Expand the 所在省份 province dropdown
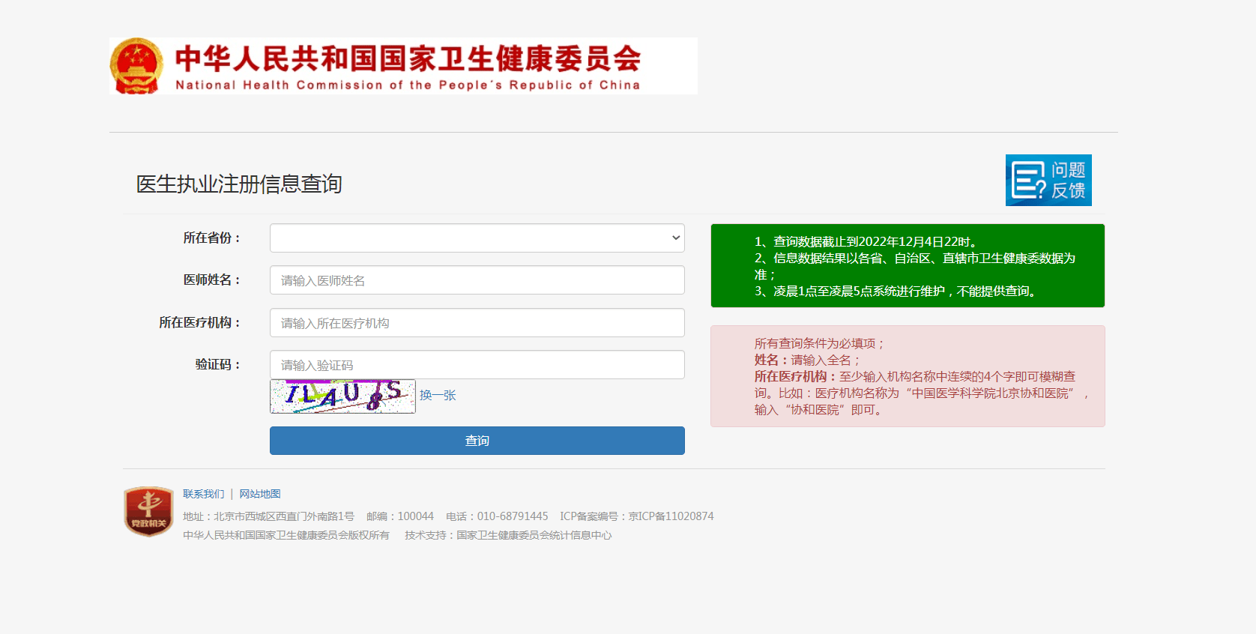 pyautogui.click(x=477, y=238)
